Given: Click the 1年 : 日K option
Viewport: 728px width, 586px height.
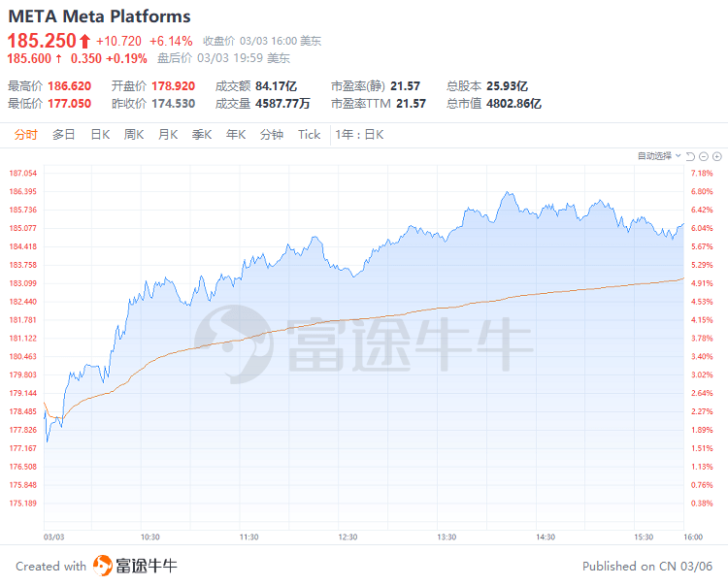Looking at the screenshot, I should (x=359, y=135).
